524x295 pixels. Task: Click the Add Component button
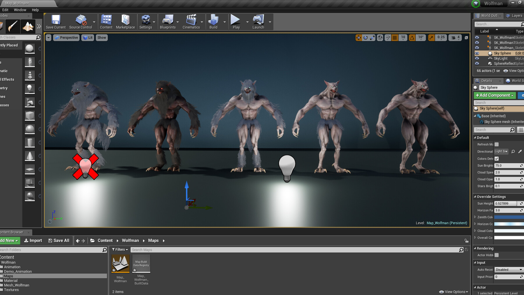pyautogui.click(x=495, y=95)
